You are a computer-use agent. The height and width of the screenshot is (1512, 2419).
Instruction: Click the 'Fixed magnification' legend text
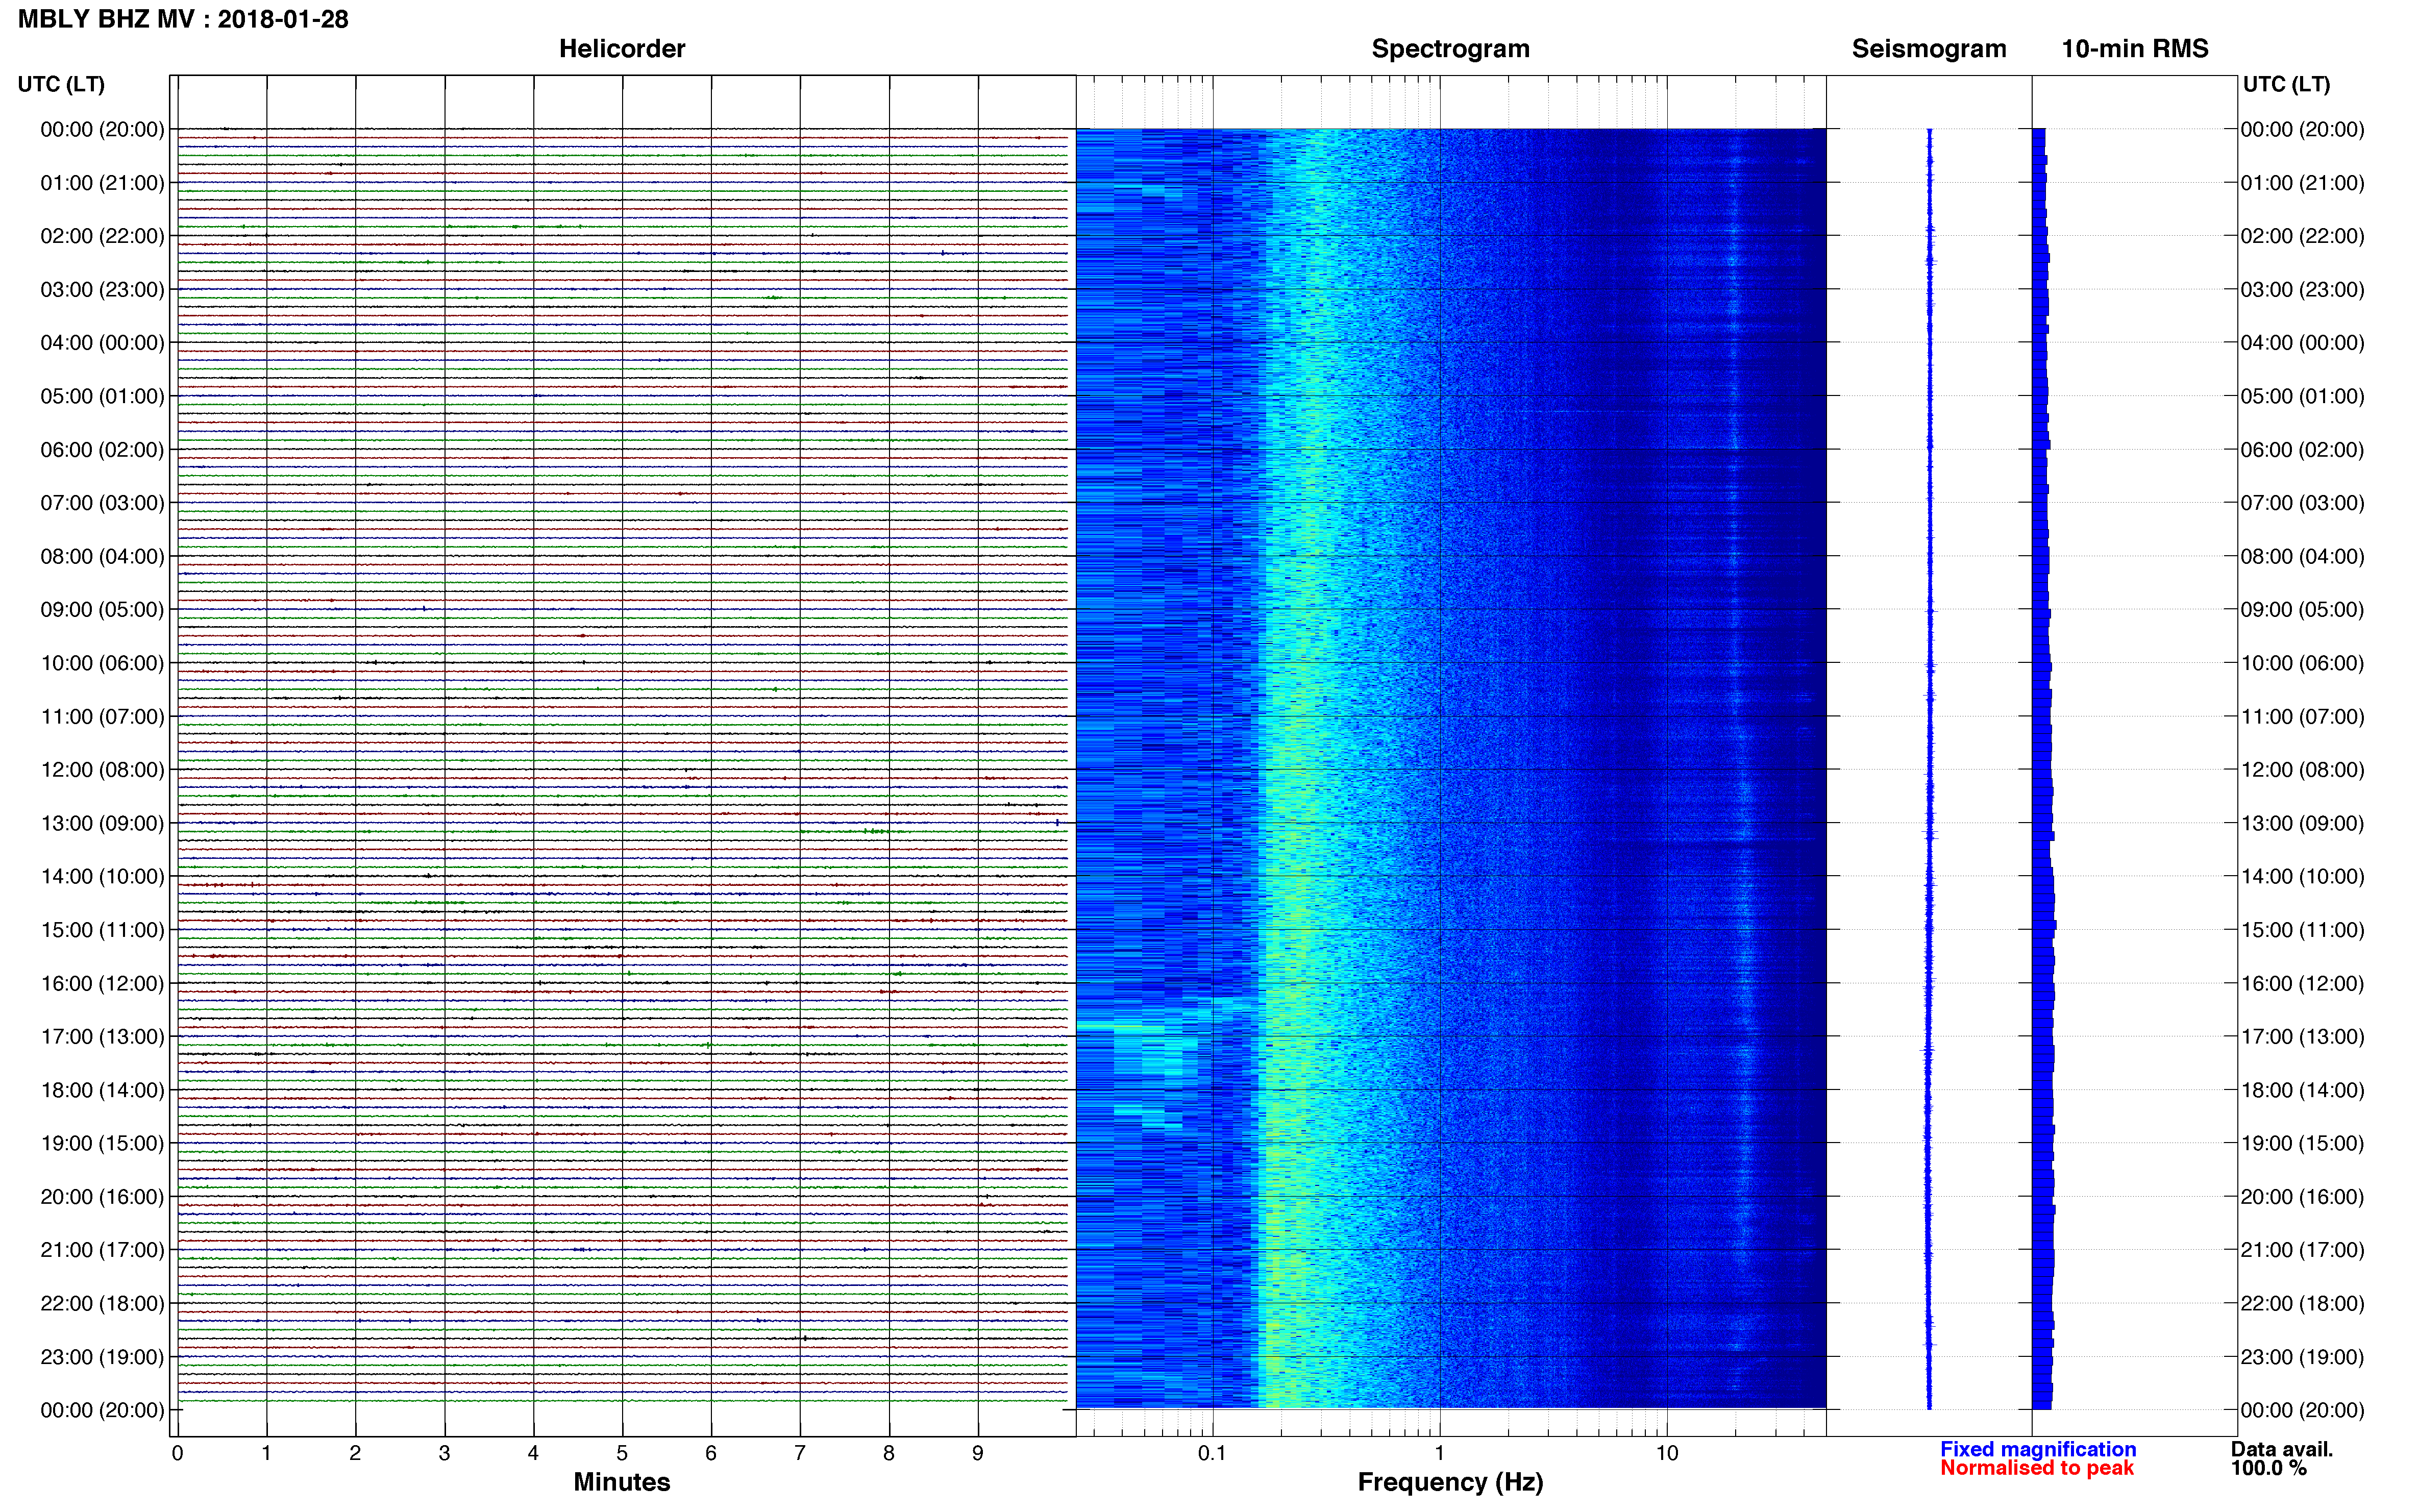coord(2038,1449)
